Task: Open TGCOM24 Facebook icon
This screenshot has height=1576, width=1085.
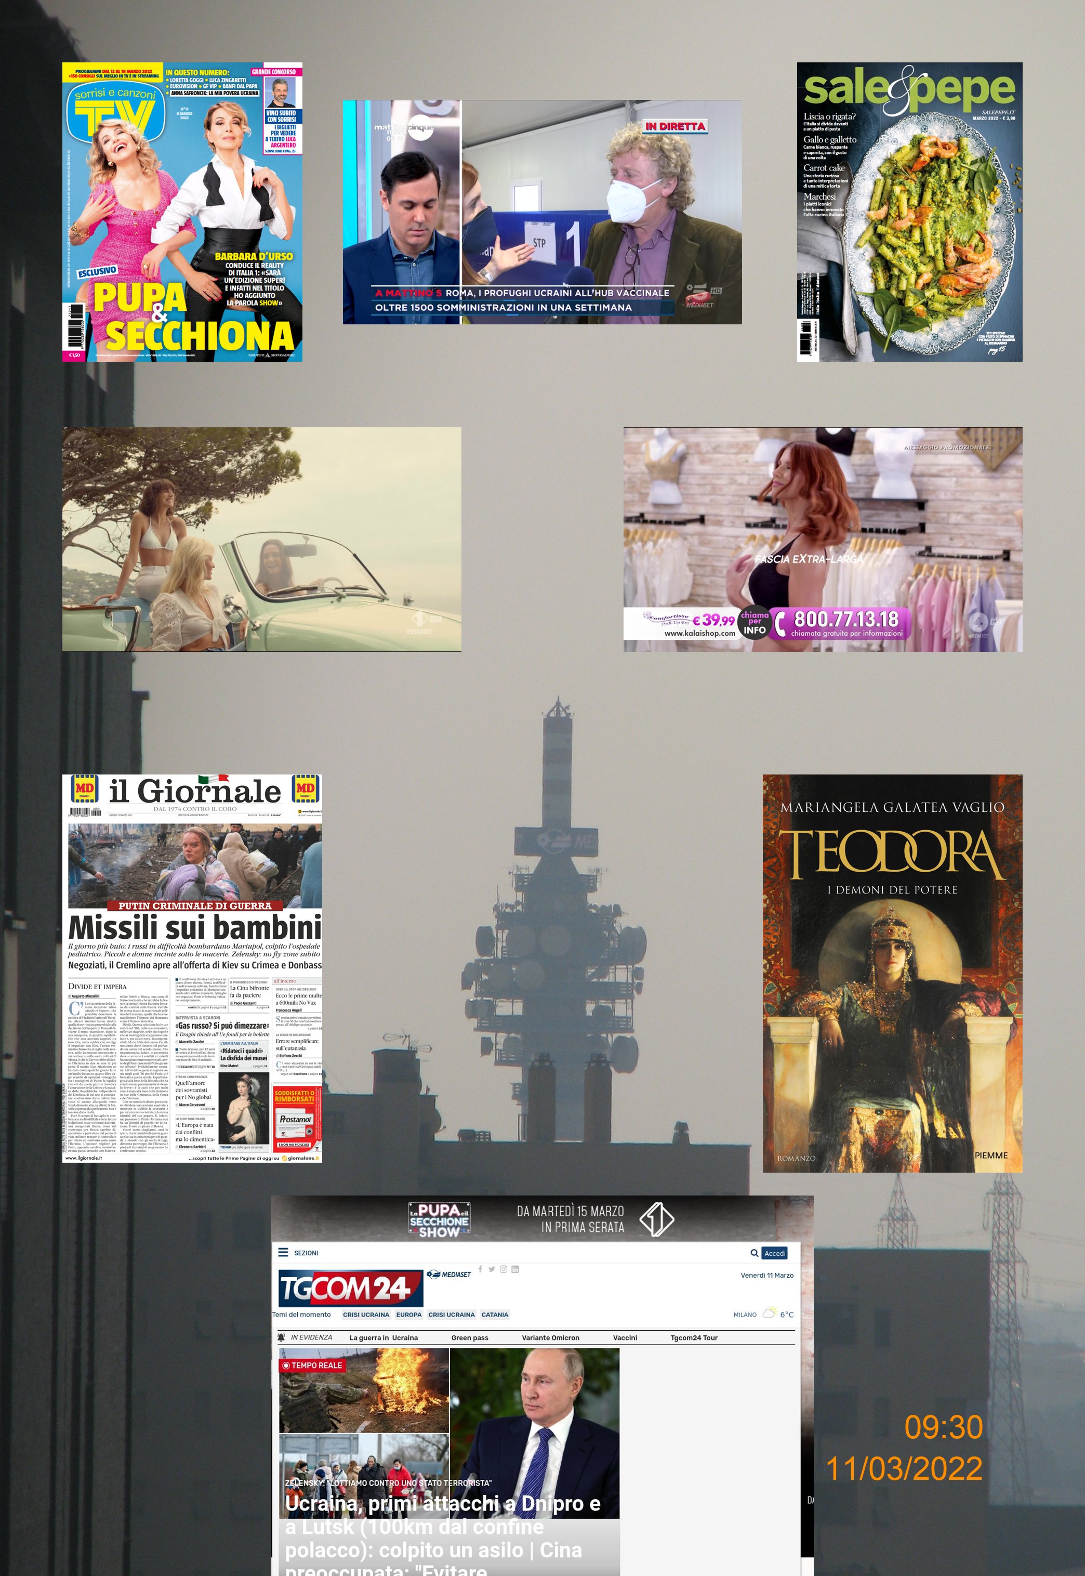Action: [481, 1269]
